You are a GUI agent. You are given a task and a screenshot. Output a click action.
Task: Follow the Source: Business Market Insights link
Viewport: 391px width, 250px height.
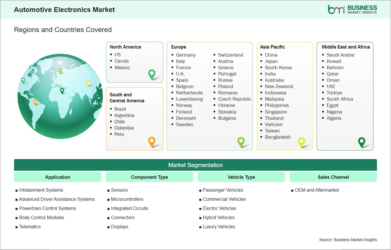click(x=348, y=240)
